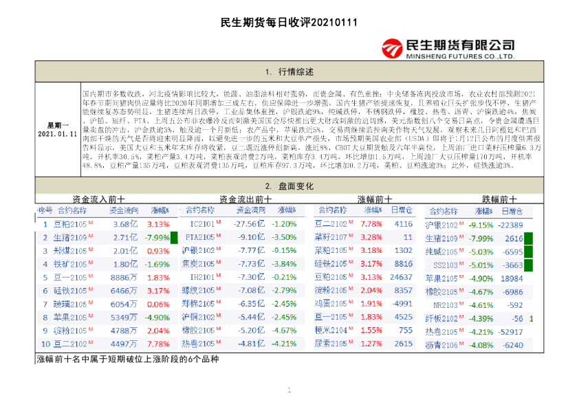Click the M marker beside PTA2105
The height and width of the screenshot is (409, 579).
click(218, 236)
